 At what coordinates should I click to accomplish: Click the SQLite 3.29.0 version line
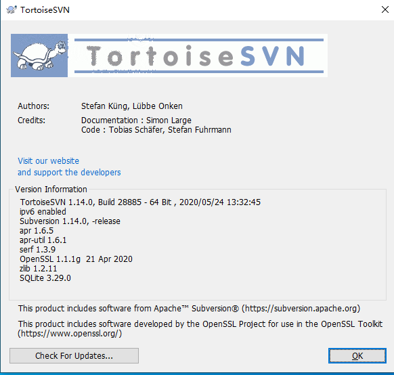45,278
